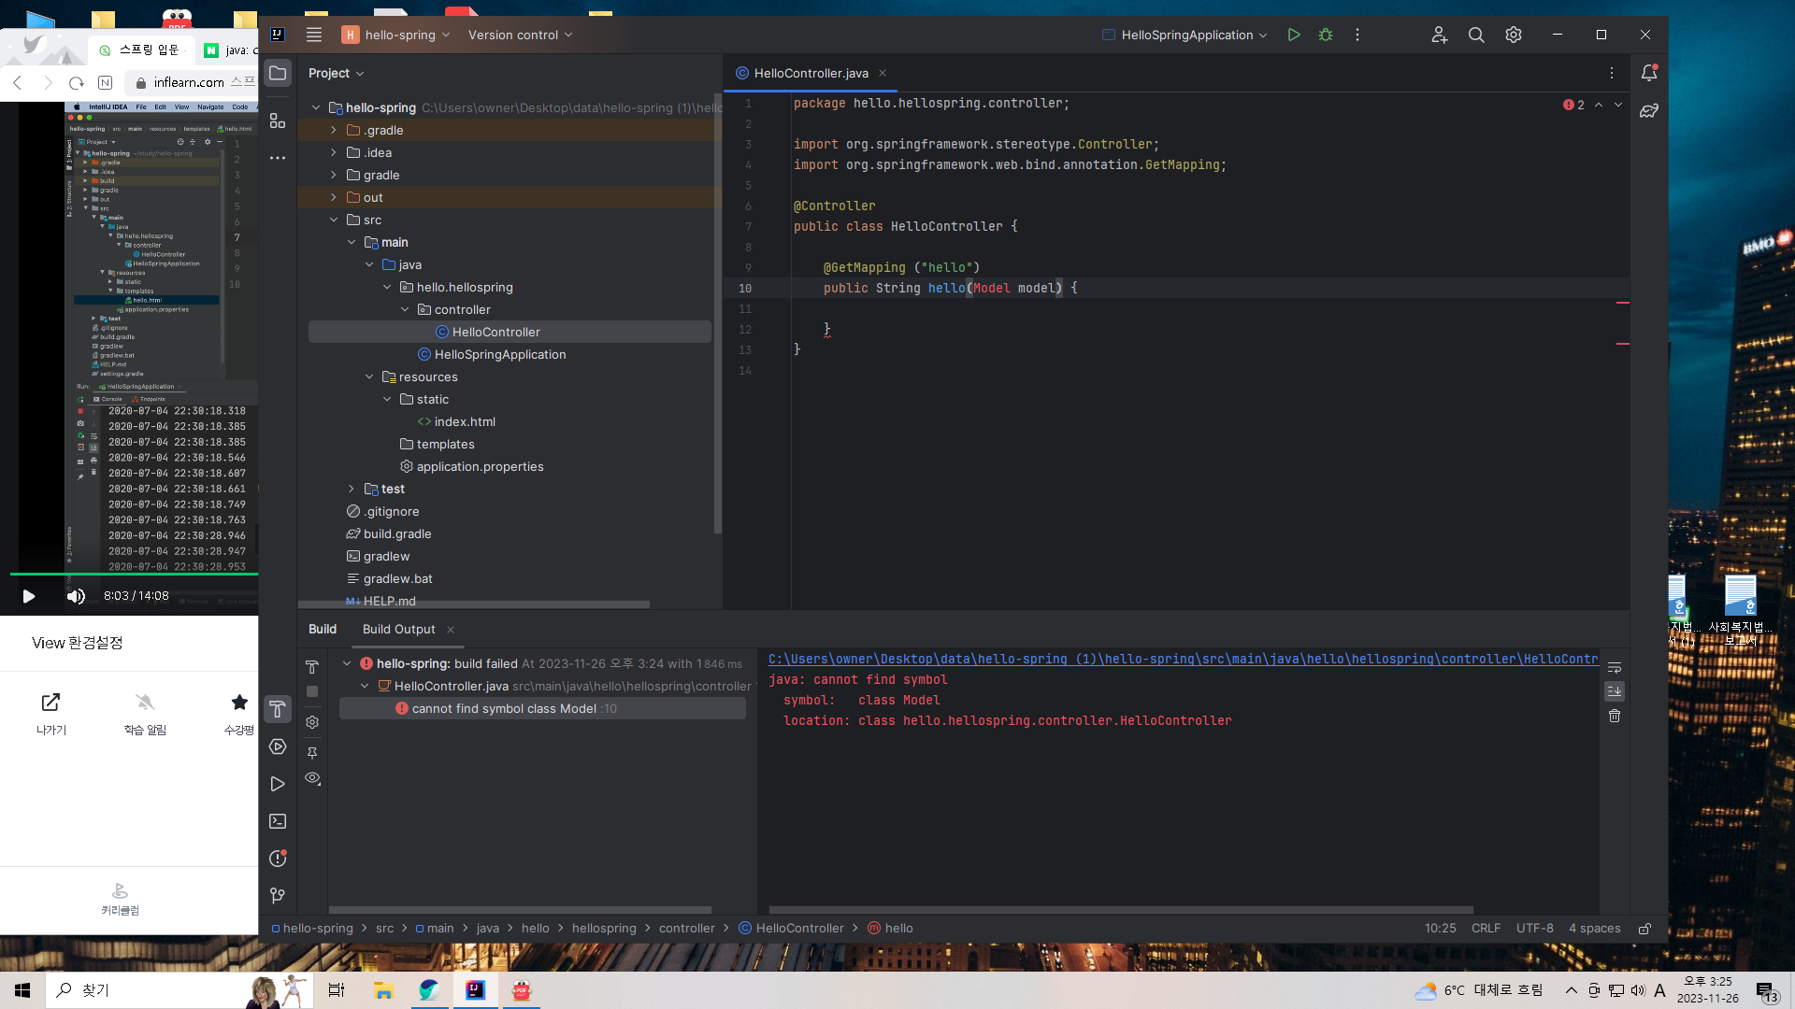
Task: Open Code With Me user icon
Action: click(1440, 35)
